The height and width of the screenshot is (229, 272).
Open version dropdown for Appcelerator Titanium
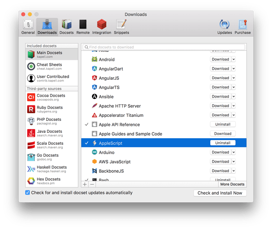point(234,115)
